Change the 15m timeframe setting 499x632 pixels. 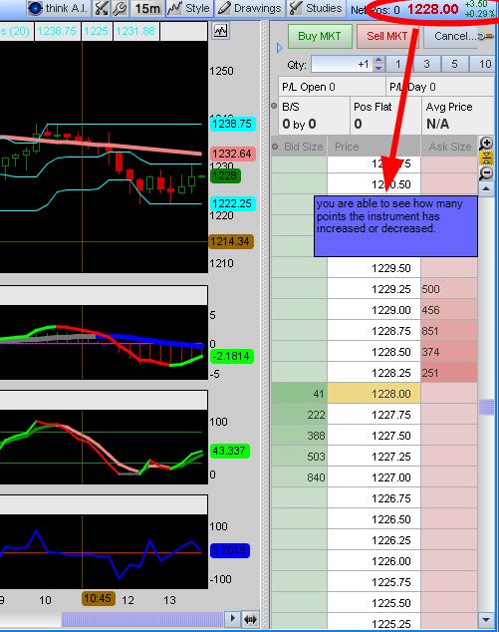pos(147,8)
